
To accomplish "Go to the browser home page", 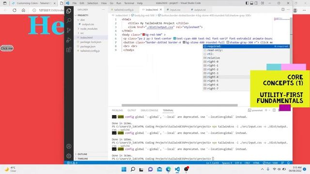I will [x=23, y=10].
